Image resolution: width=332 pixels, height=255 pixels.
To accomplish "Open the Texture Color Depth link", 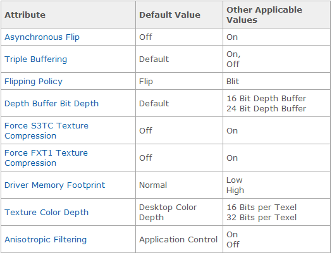I will (x=46, y=213).
